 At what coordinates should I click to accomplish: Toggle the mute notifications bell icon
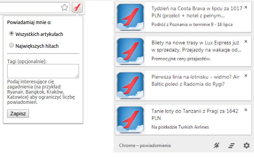pyautogui.click(x=217, y=145)
